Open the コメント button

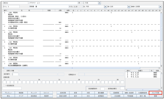coord(46,93)
